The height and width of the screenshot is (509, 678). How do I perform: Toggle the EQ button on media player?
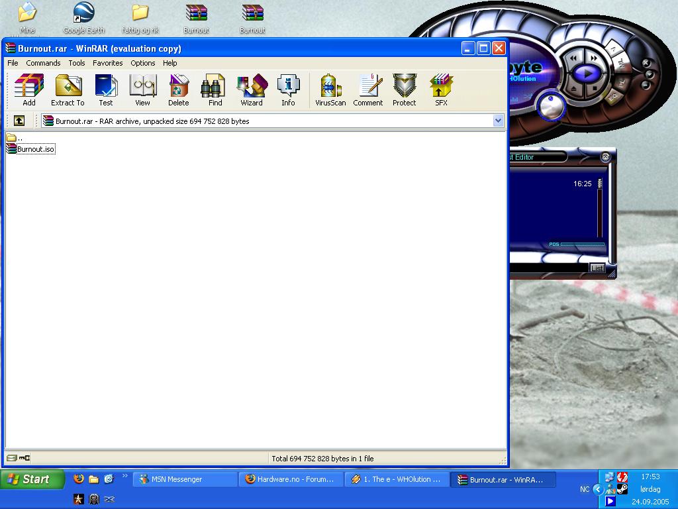pyautogui.click(x=612, y=97)
